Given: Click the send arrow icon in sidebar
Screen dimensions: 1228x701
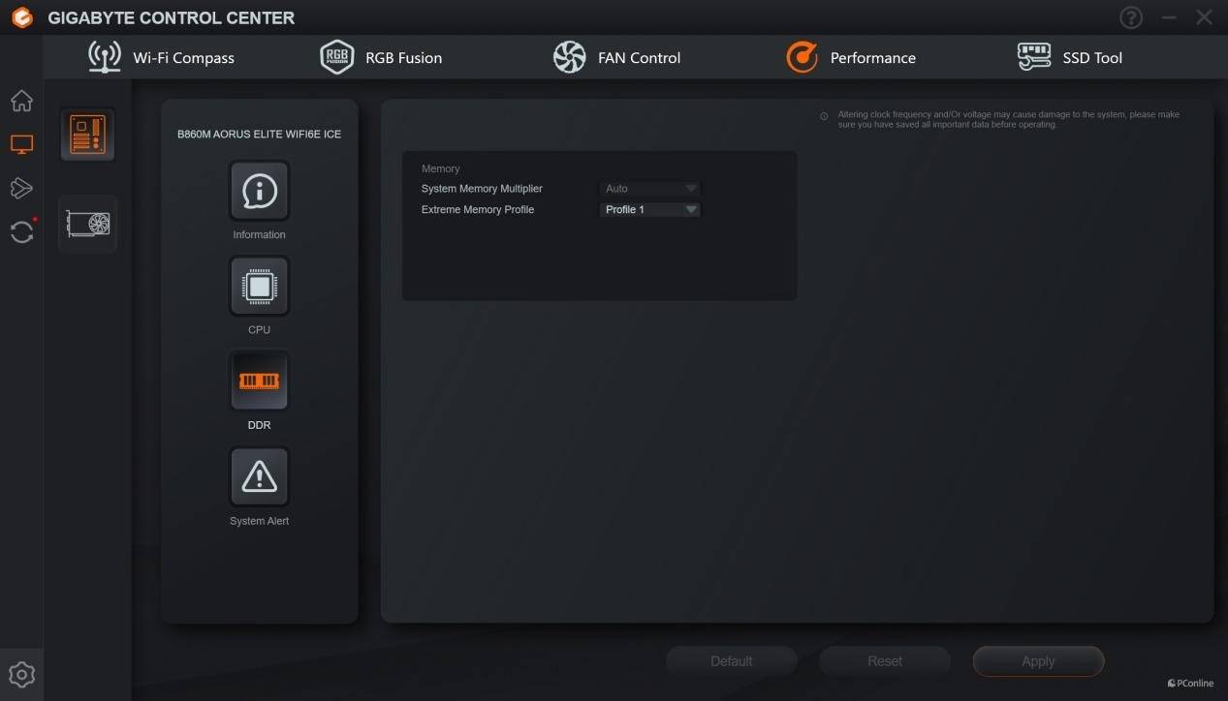Looking at the screenshot, I should pos(21,188).
